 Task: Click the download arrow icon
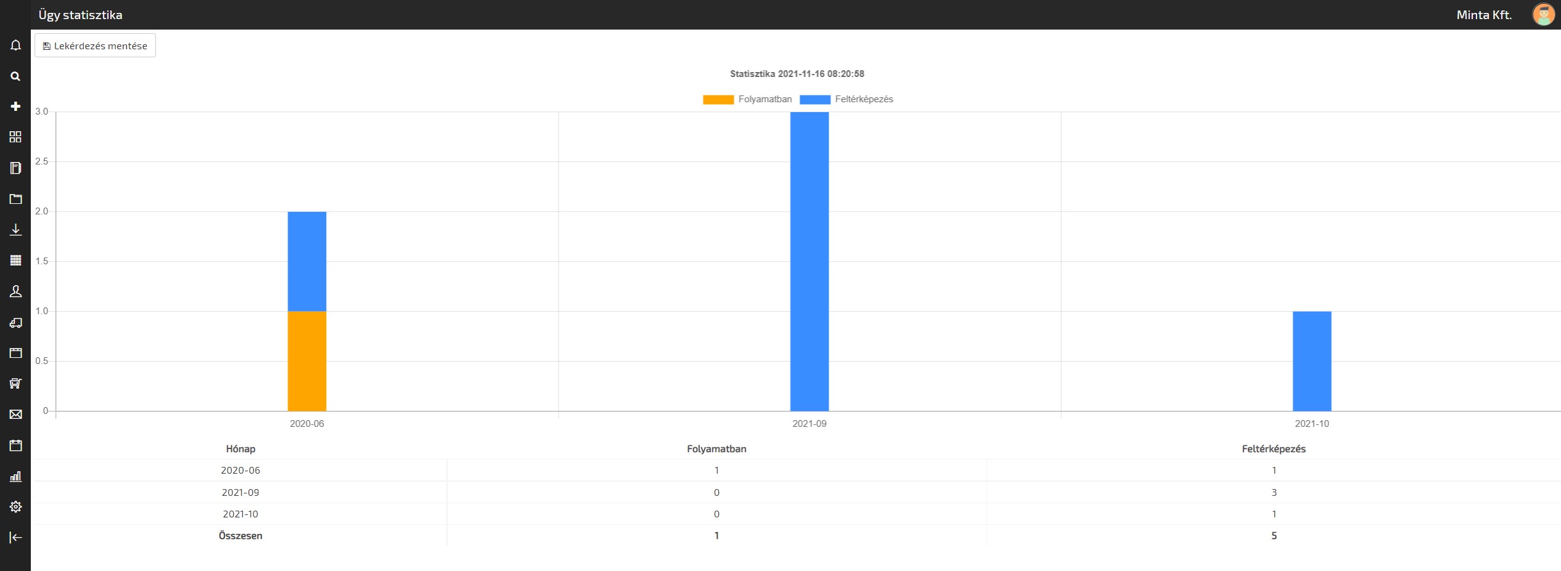pyautogui.click(x=15, y=230)
